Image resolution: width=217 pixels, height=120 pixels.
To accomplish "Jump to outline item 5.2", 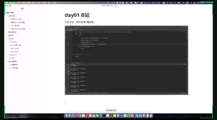I will pyautogui.click(x=14, y=68).
